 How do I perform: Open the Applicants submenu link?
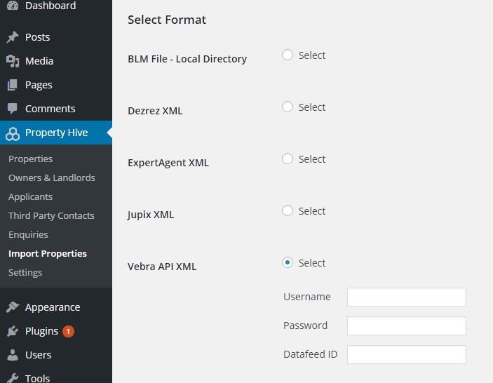[30, 197]
